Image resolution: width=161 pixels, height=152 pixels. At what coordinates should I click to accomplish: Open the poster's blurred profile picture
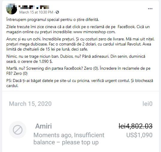click(x=12, y=9)
